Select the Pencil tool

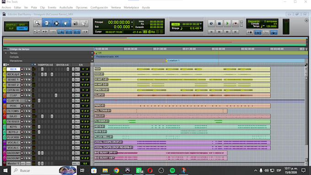tap(84, 23)
